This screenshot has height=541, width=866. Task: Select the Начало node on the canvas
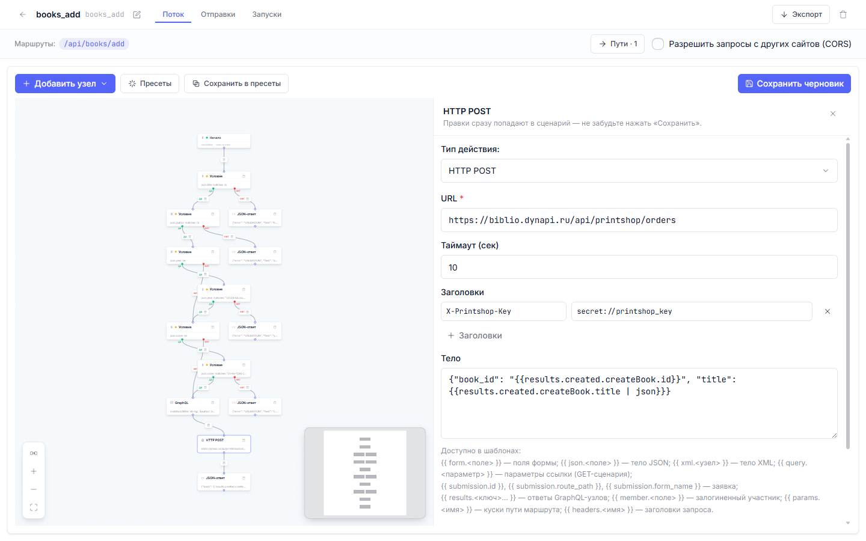(224, 141)
